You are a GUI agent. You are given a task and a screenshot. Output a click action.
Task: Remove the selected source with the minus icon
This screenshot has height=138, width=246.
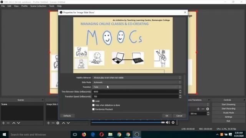point(53,123)
